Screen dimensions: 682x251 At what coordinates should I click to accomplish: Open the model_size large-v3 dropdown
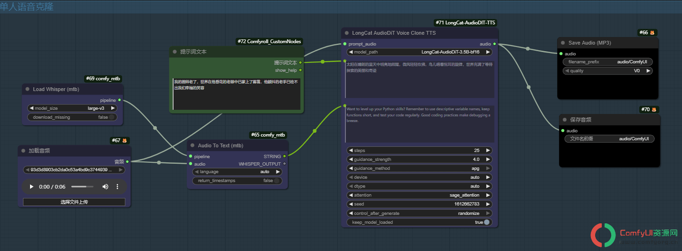(x=72, y=108)
